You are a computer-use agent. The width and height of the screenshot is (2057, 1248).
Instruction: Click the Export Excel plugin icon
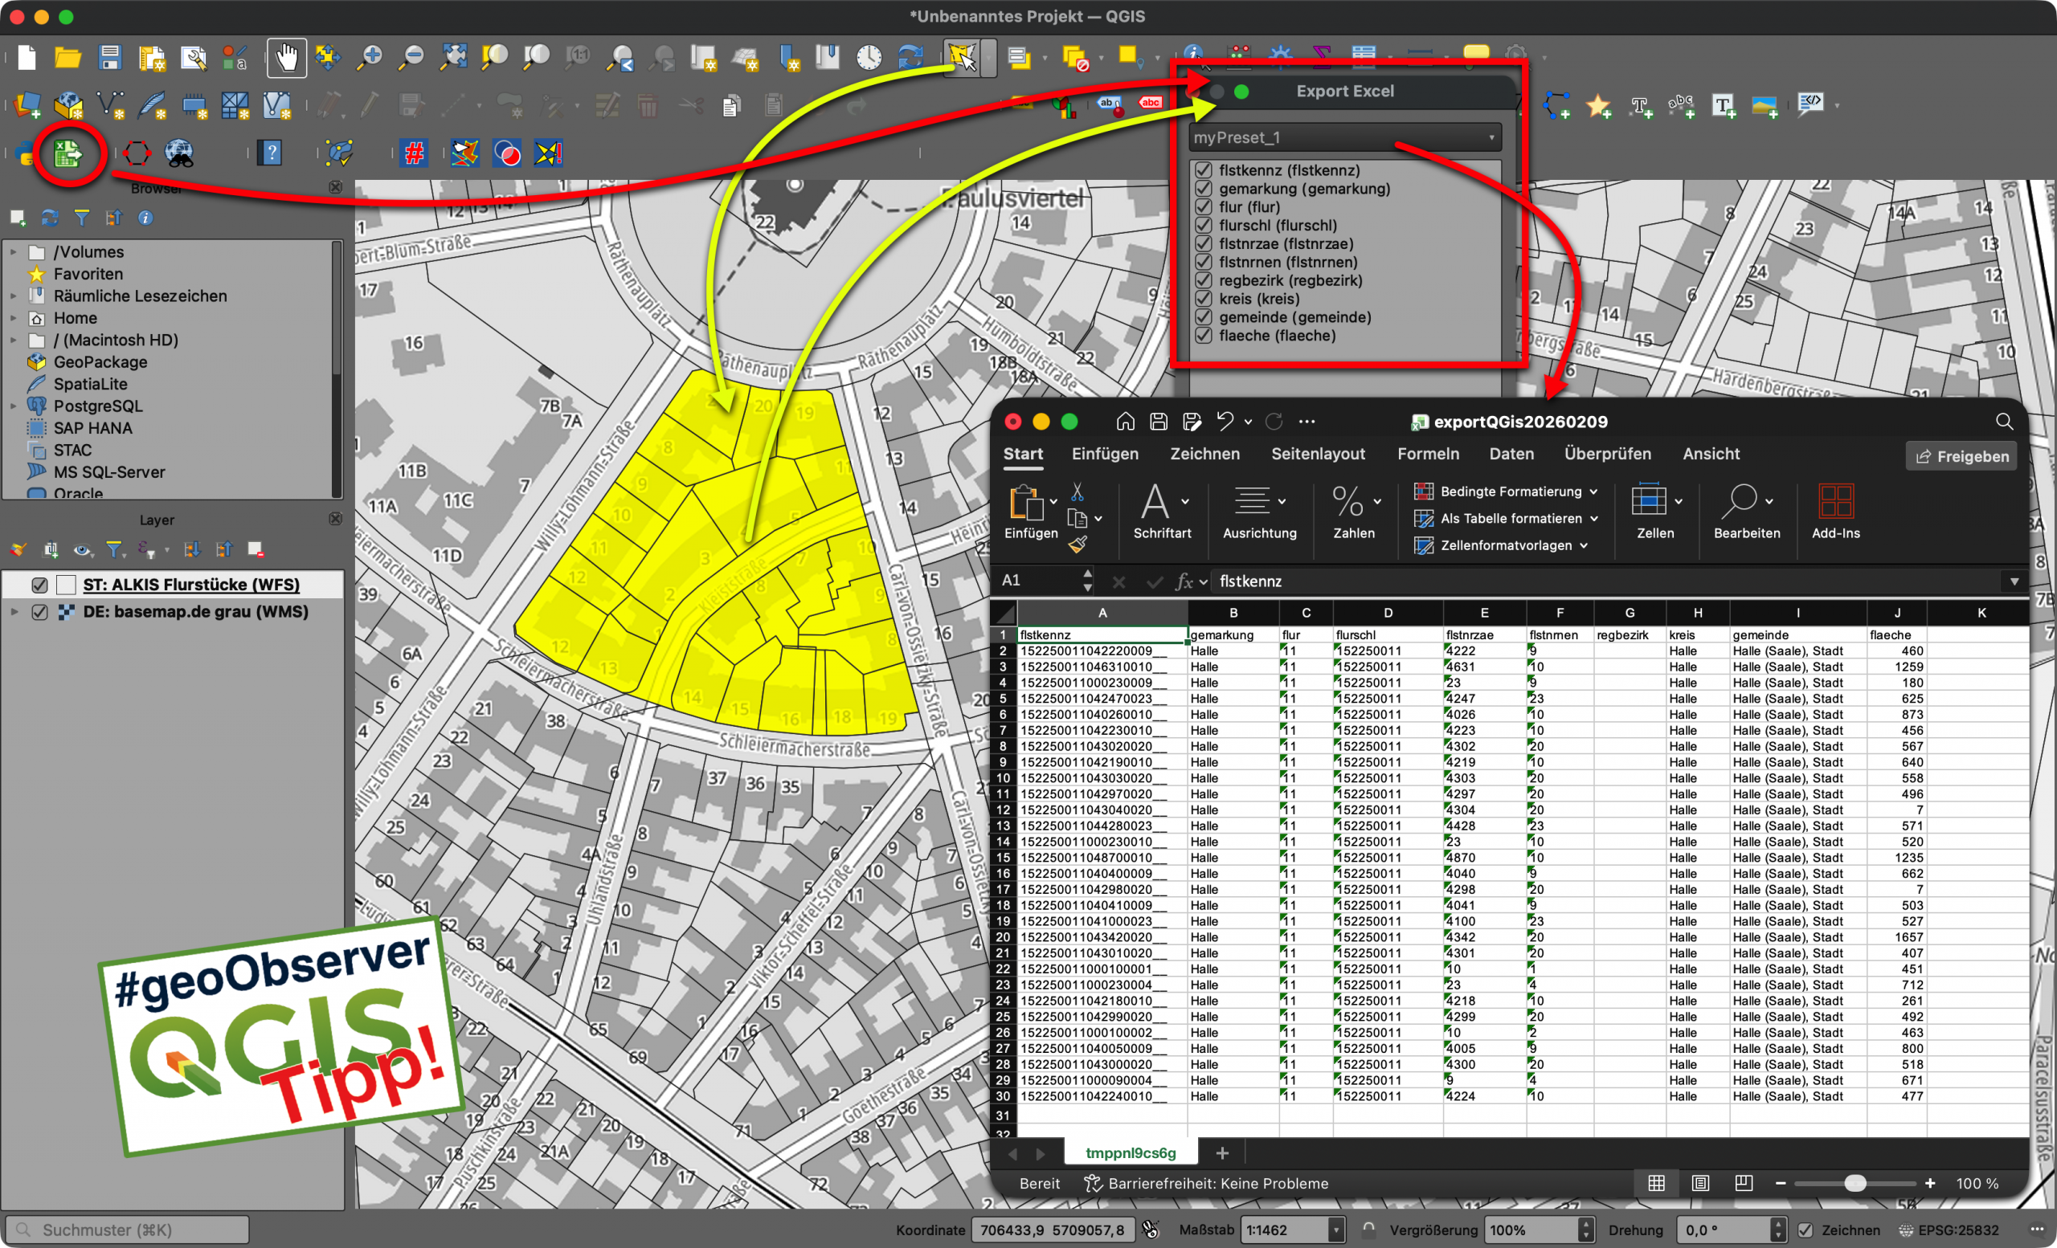tap(67, 153)
